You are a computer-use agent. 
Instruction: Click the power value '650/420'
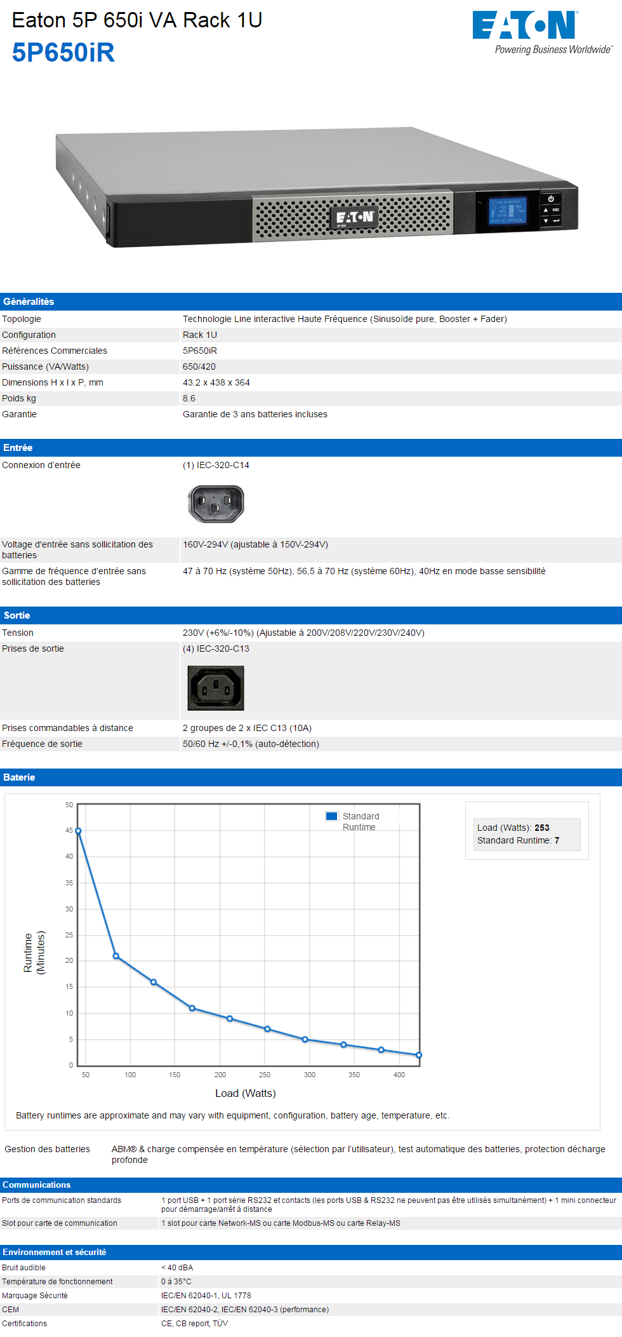(199, 366)
